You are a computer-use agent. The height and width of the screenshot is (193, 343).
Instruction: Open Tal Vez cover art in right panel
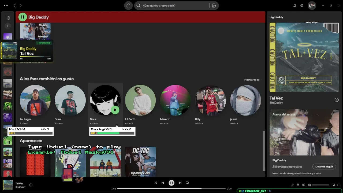304,57
